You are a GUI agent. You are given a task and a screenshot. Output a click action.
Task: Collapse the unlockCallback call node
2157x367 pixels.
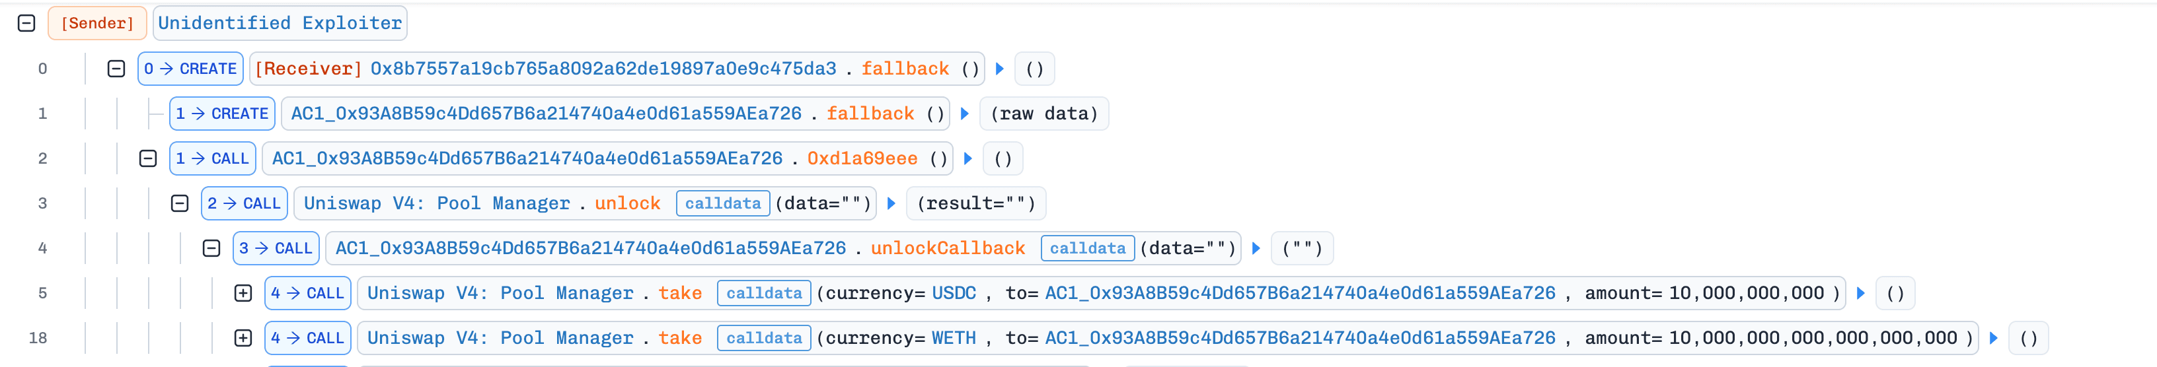(x=212, y=248)
